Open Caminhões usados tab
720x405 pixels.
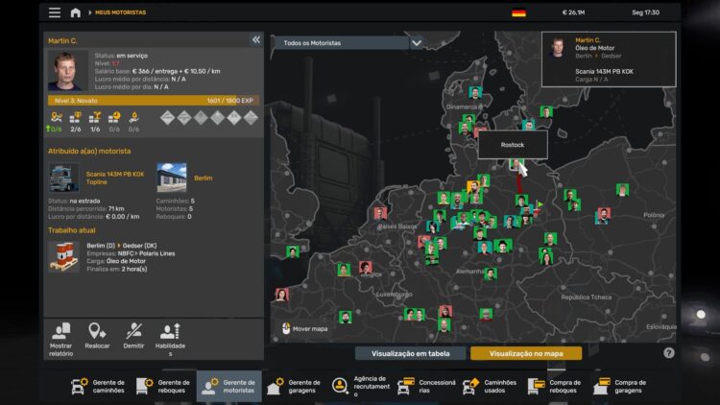click(x=491, y=386)
